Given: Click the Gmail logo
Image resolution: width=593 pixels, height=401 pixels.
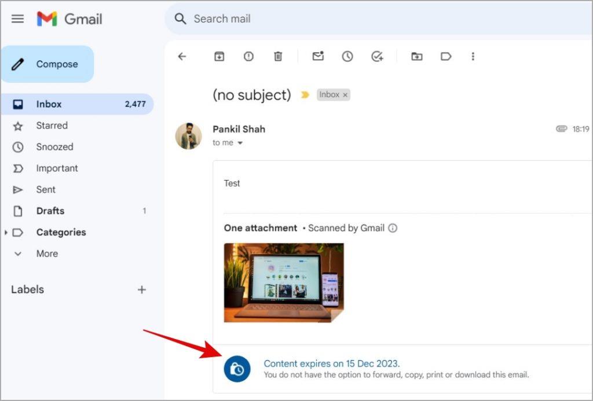Looking at the screenshot, I should pos(69,19).
